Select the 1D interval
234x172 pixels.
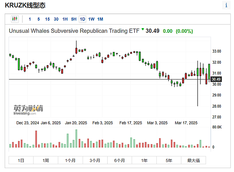(82, 19)
